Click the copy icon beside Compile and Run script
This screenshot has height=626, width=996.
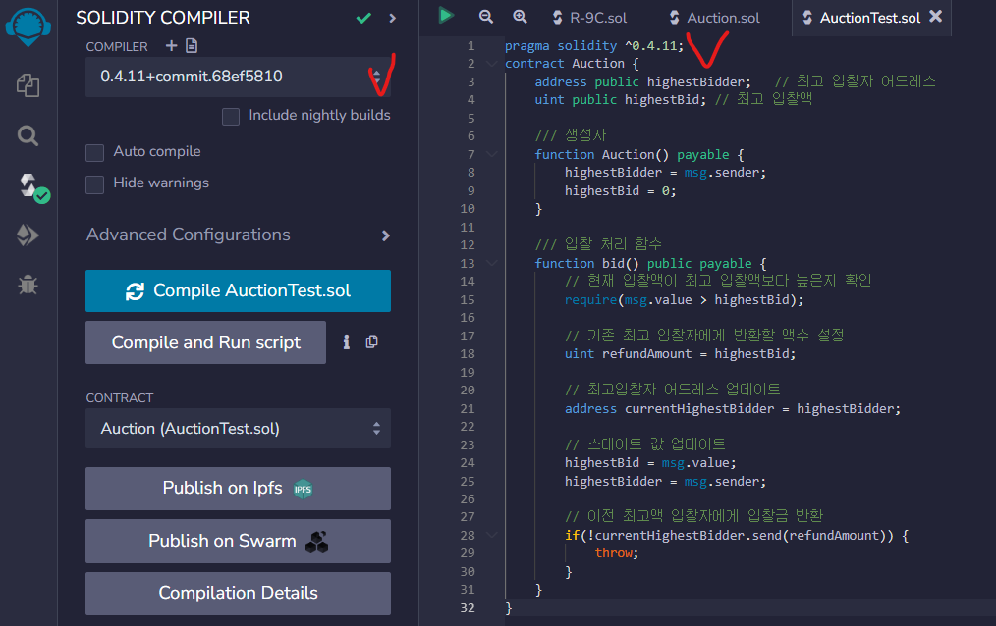(x=372, y=341)
